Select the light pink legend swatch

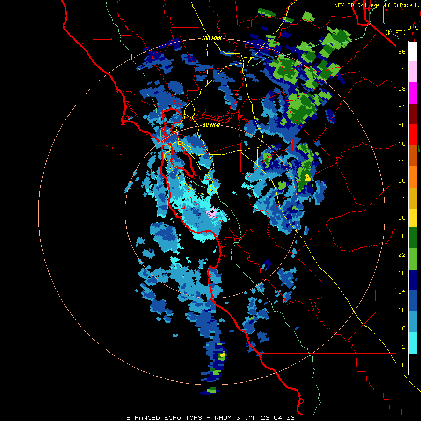pos(413,72)
